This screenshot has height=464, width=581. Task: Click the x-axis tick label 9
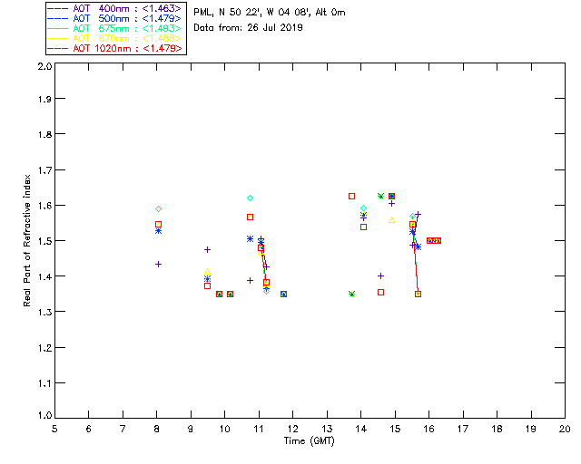[191, 429]
